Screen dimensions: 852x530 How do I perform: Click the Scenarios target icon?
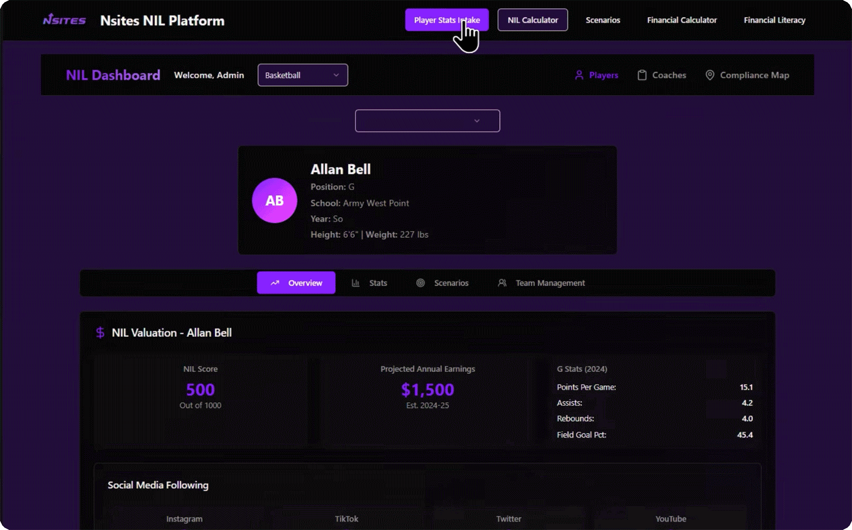tap(420, 283)
